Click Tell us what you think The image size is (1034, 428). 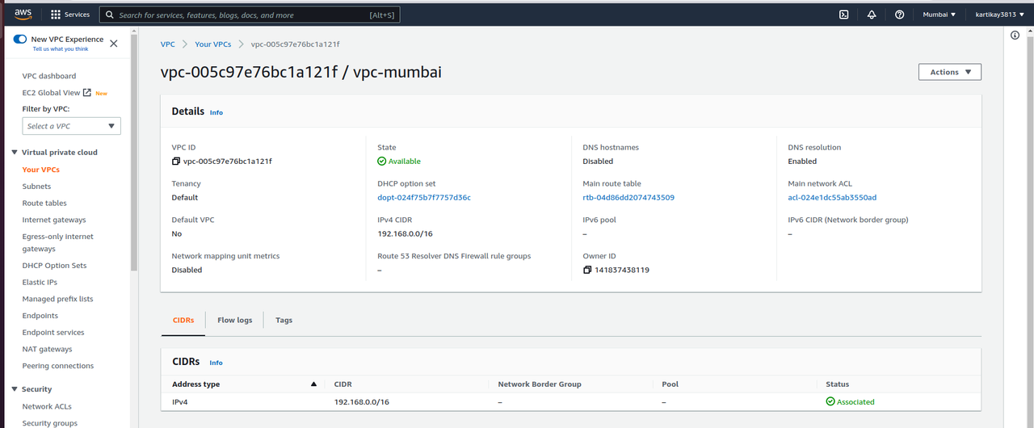[61, 49]
